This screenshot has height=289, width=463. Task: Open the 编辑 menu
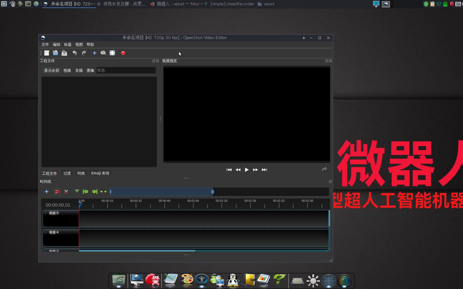click(56, 44)
